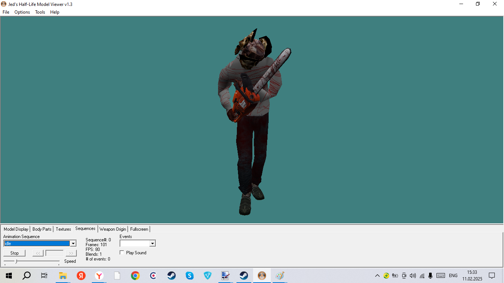Launch Google Chrome from the taskbar
Viewport: 504px width, 283px height.
[x=135, y=276]
